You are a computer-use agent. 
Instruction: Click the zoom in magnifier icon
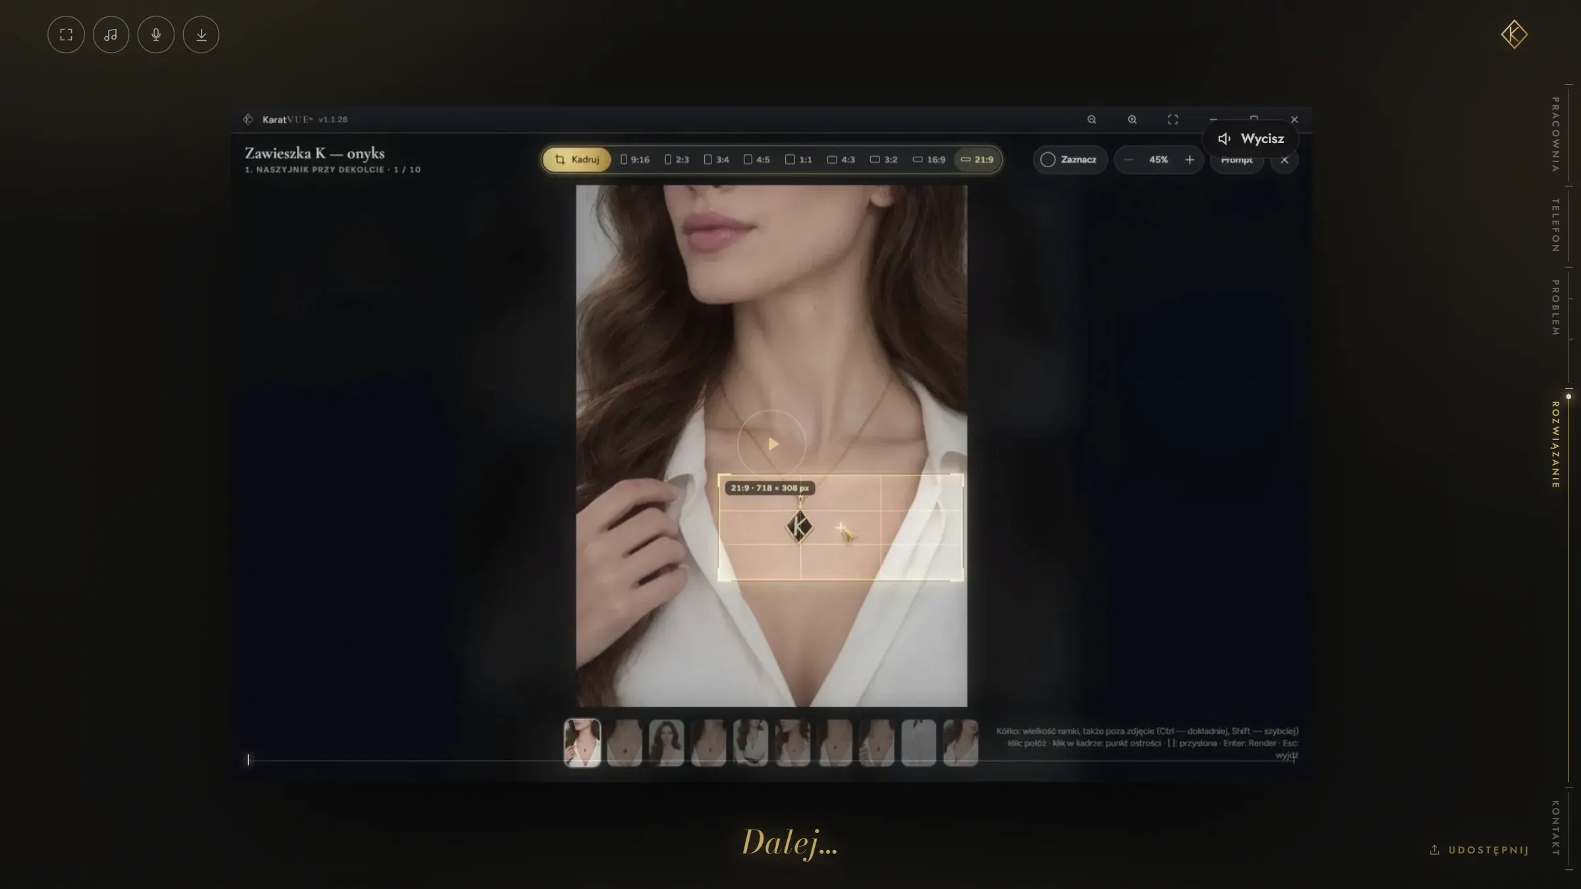coord(1132,120)
